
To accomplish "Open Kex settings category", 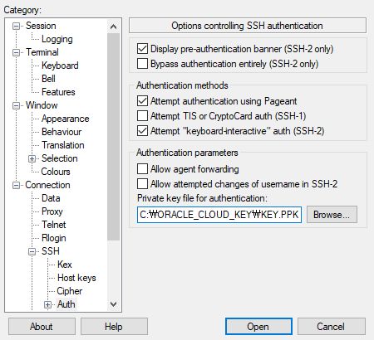I will tap(65, 265).
